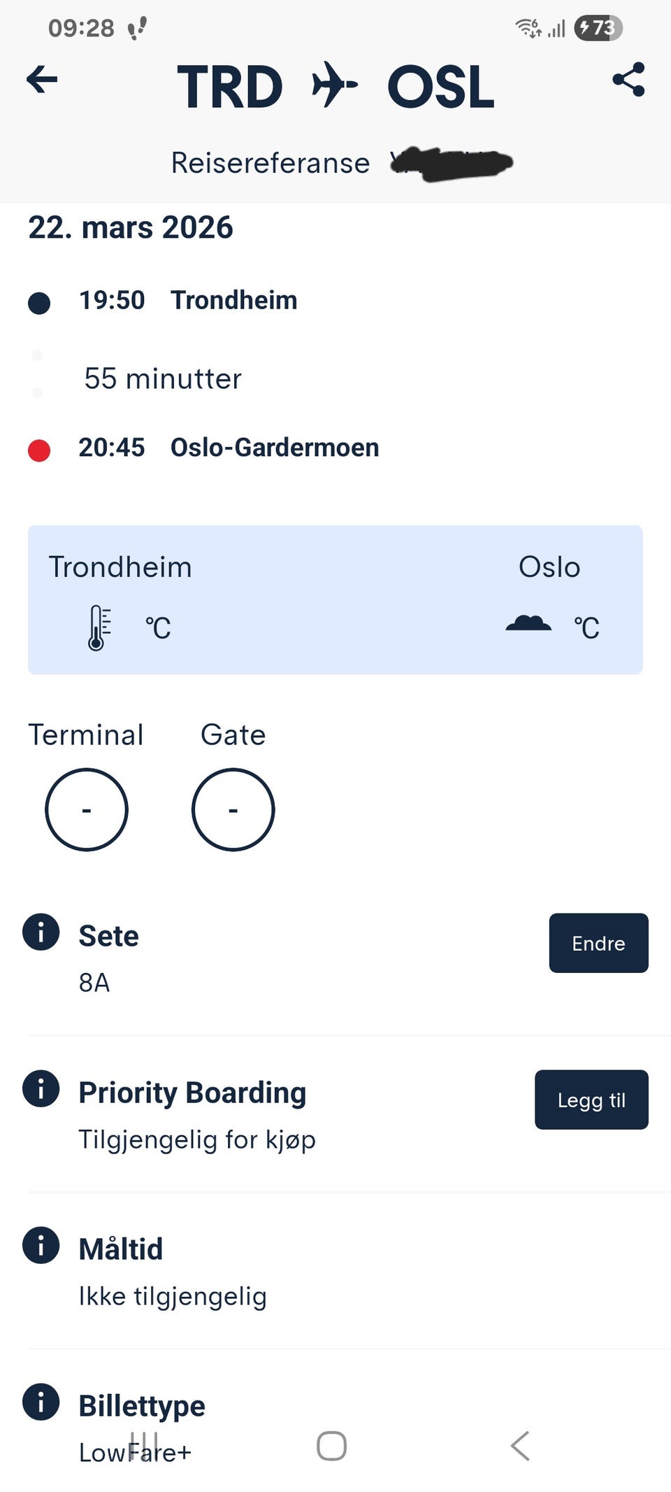Tap the back arrow to exit flight details
The height and width of the screenshot is (1492, 671).
coord(42,79)
